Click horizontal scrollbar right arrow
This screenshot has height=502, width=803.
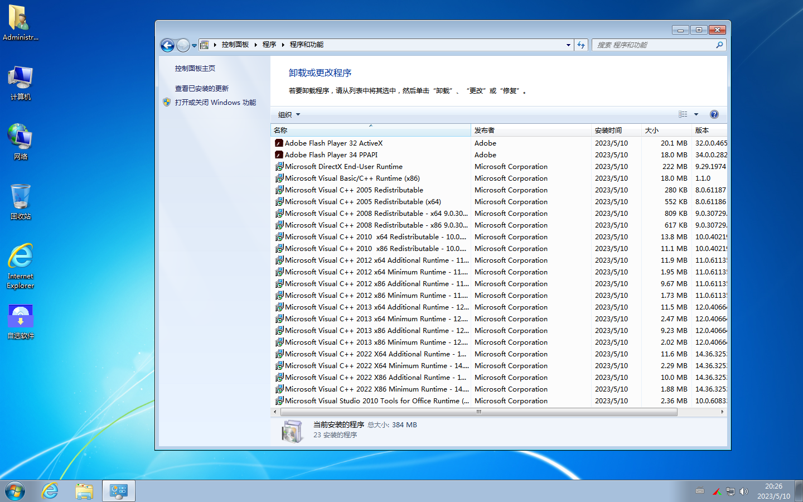click(723, 412)
